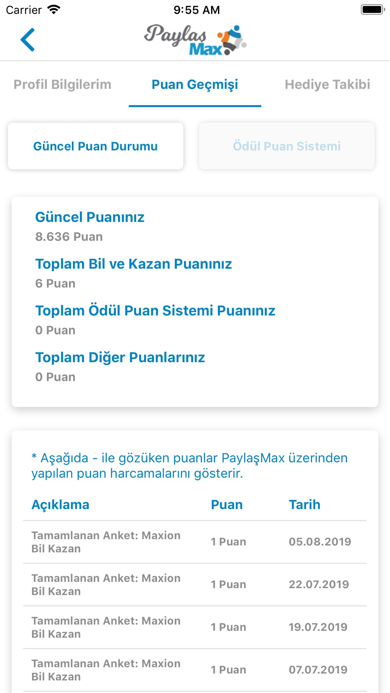Image resolution: width=390 pixels, height=693 pixels.
Task: Tap the PaylasMax logo in header
Action: (195, 40)
